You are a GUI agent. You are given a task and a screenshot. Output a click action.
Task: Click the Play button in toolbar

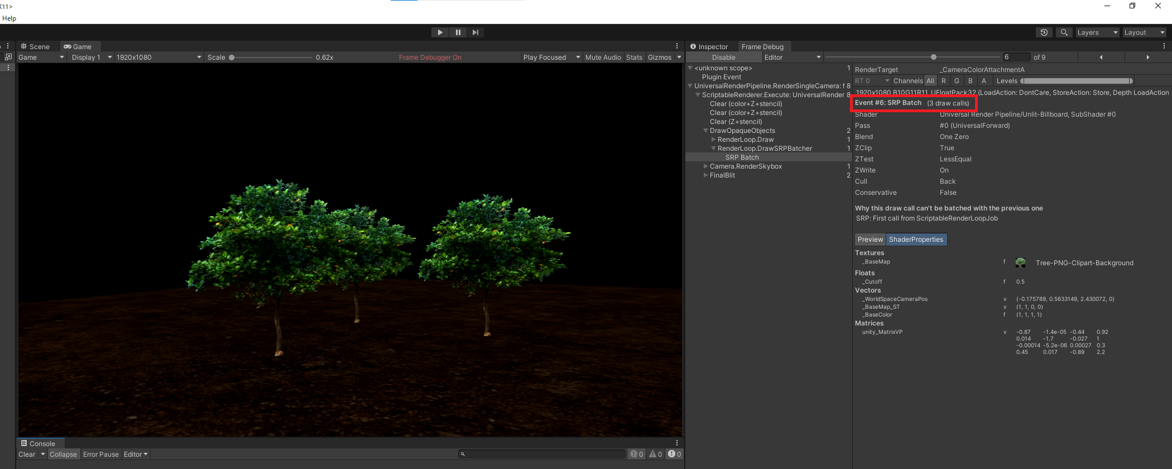440,32
